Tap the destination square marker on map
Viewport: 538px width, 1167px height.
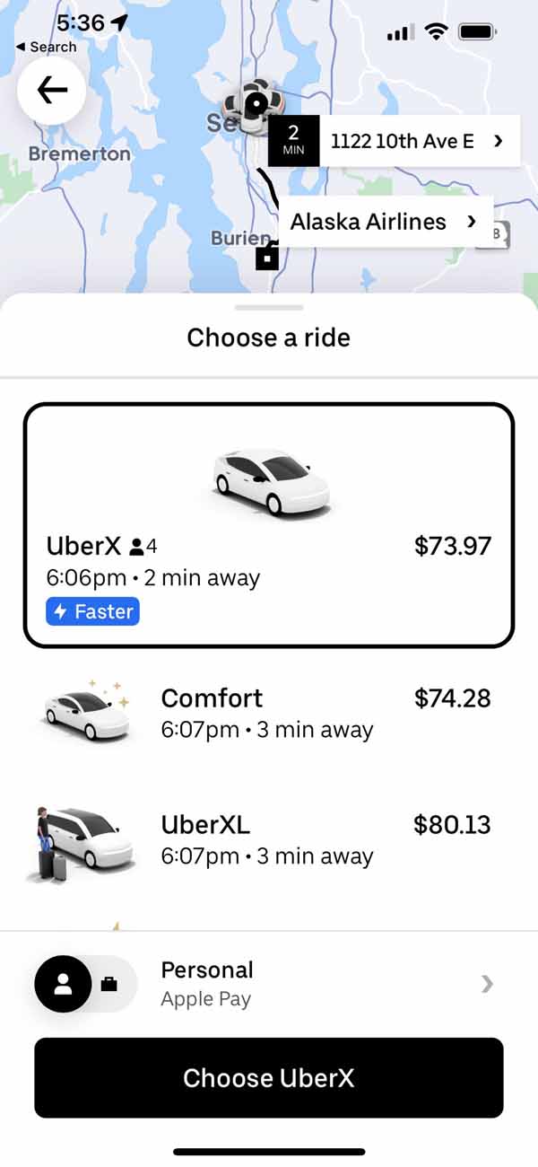pos(266,258)
